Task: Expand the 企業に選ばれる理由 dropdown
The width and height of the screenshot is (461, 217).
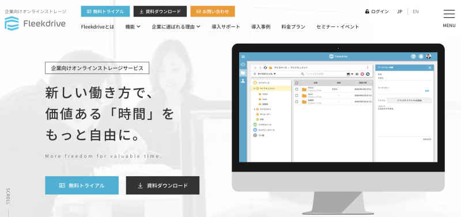Action: pyautogui.click(x=176, y=26)
